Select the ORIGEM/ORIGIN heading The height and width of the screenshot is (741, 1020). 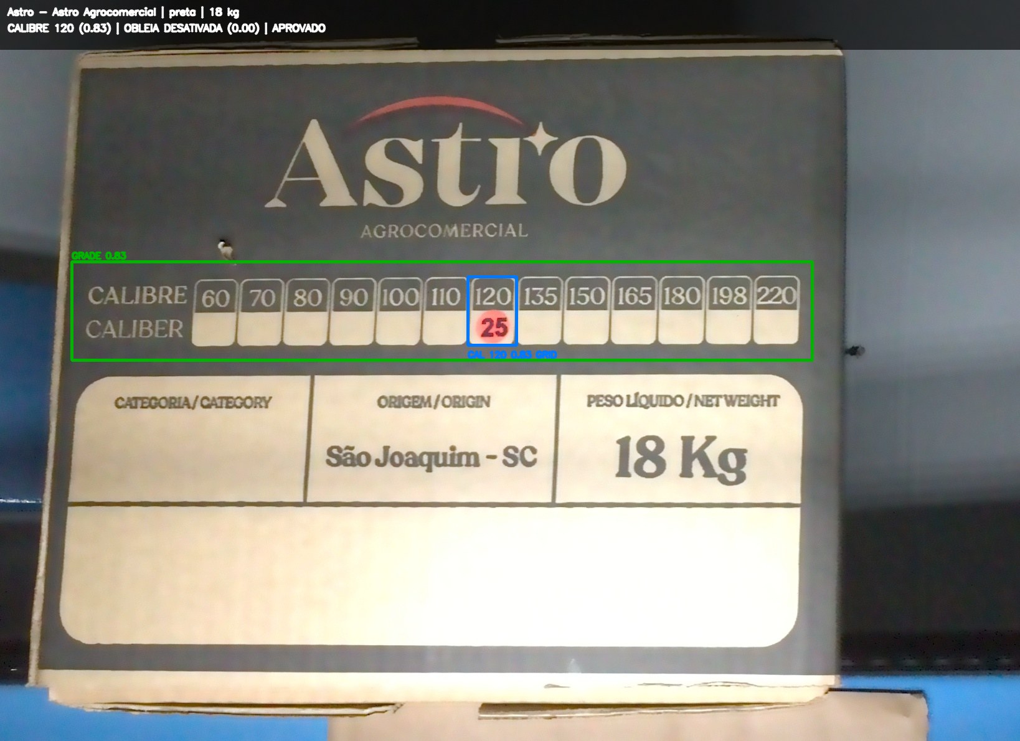tap(433, 402)
